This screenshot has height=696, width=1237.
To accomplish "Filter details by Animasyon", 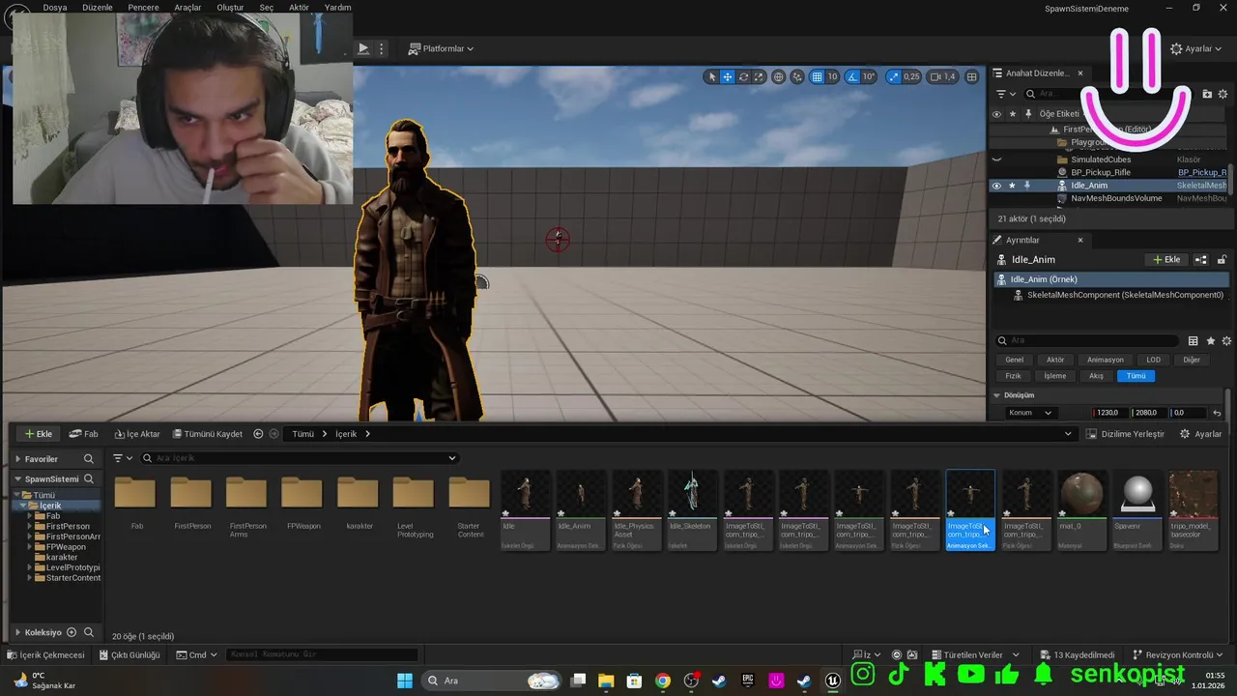I will [x=1106, y=360].
